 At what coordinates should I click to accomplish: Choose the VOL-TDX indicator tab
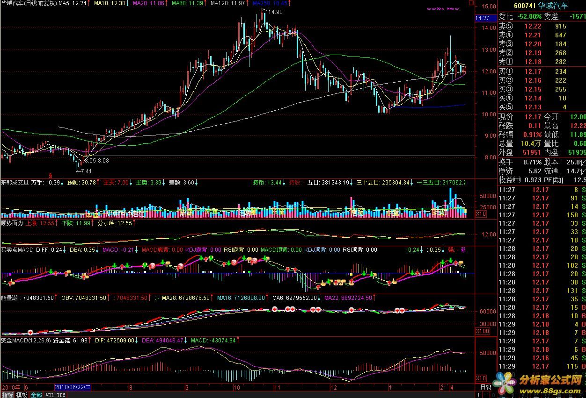[x=55, y=395]
